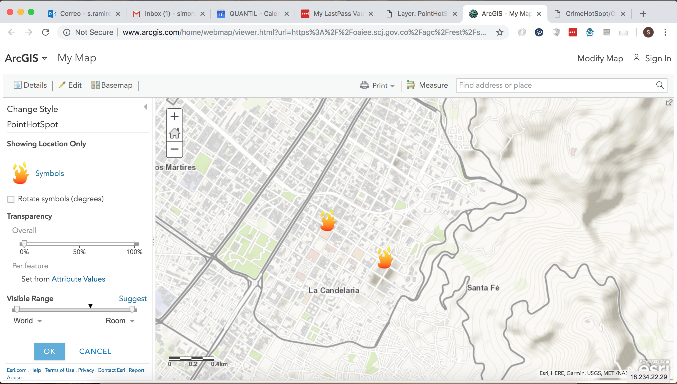The height and width of the screenshot is (384, 677).
Task: Open the Chrome three-dot menu
Action: tap(665, 32)
